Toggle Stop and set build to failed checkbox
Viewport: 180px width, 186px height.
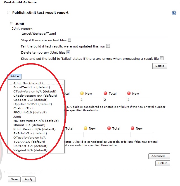[x=162, y=58]
